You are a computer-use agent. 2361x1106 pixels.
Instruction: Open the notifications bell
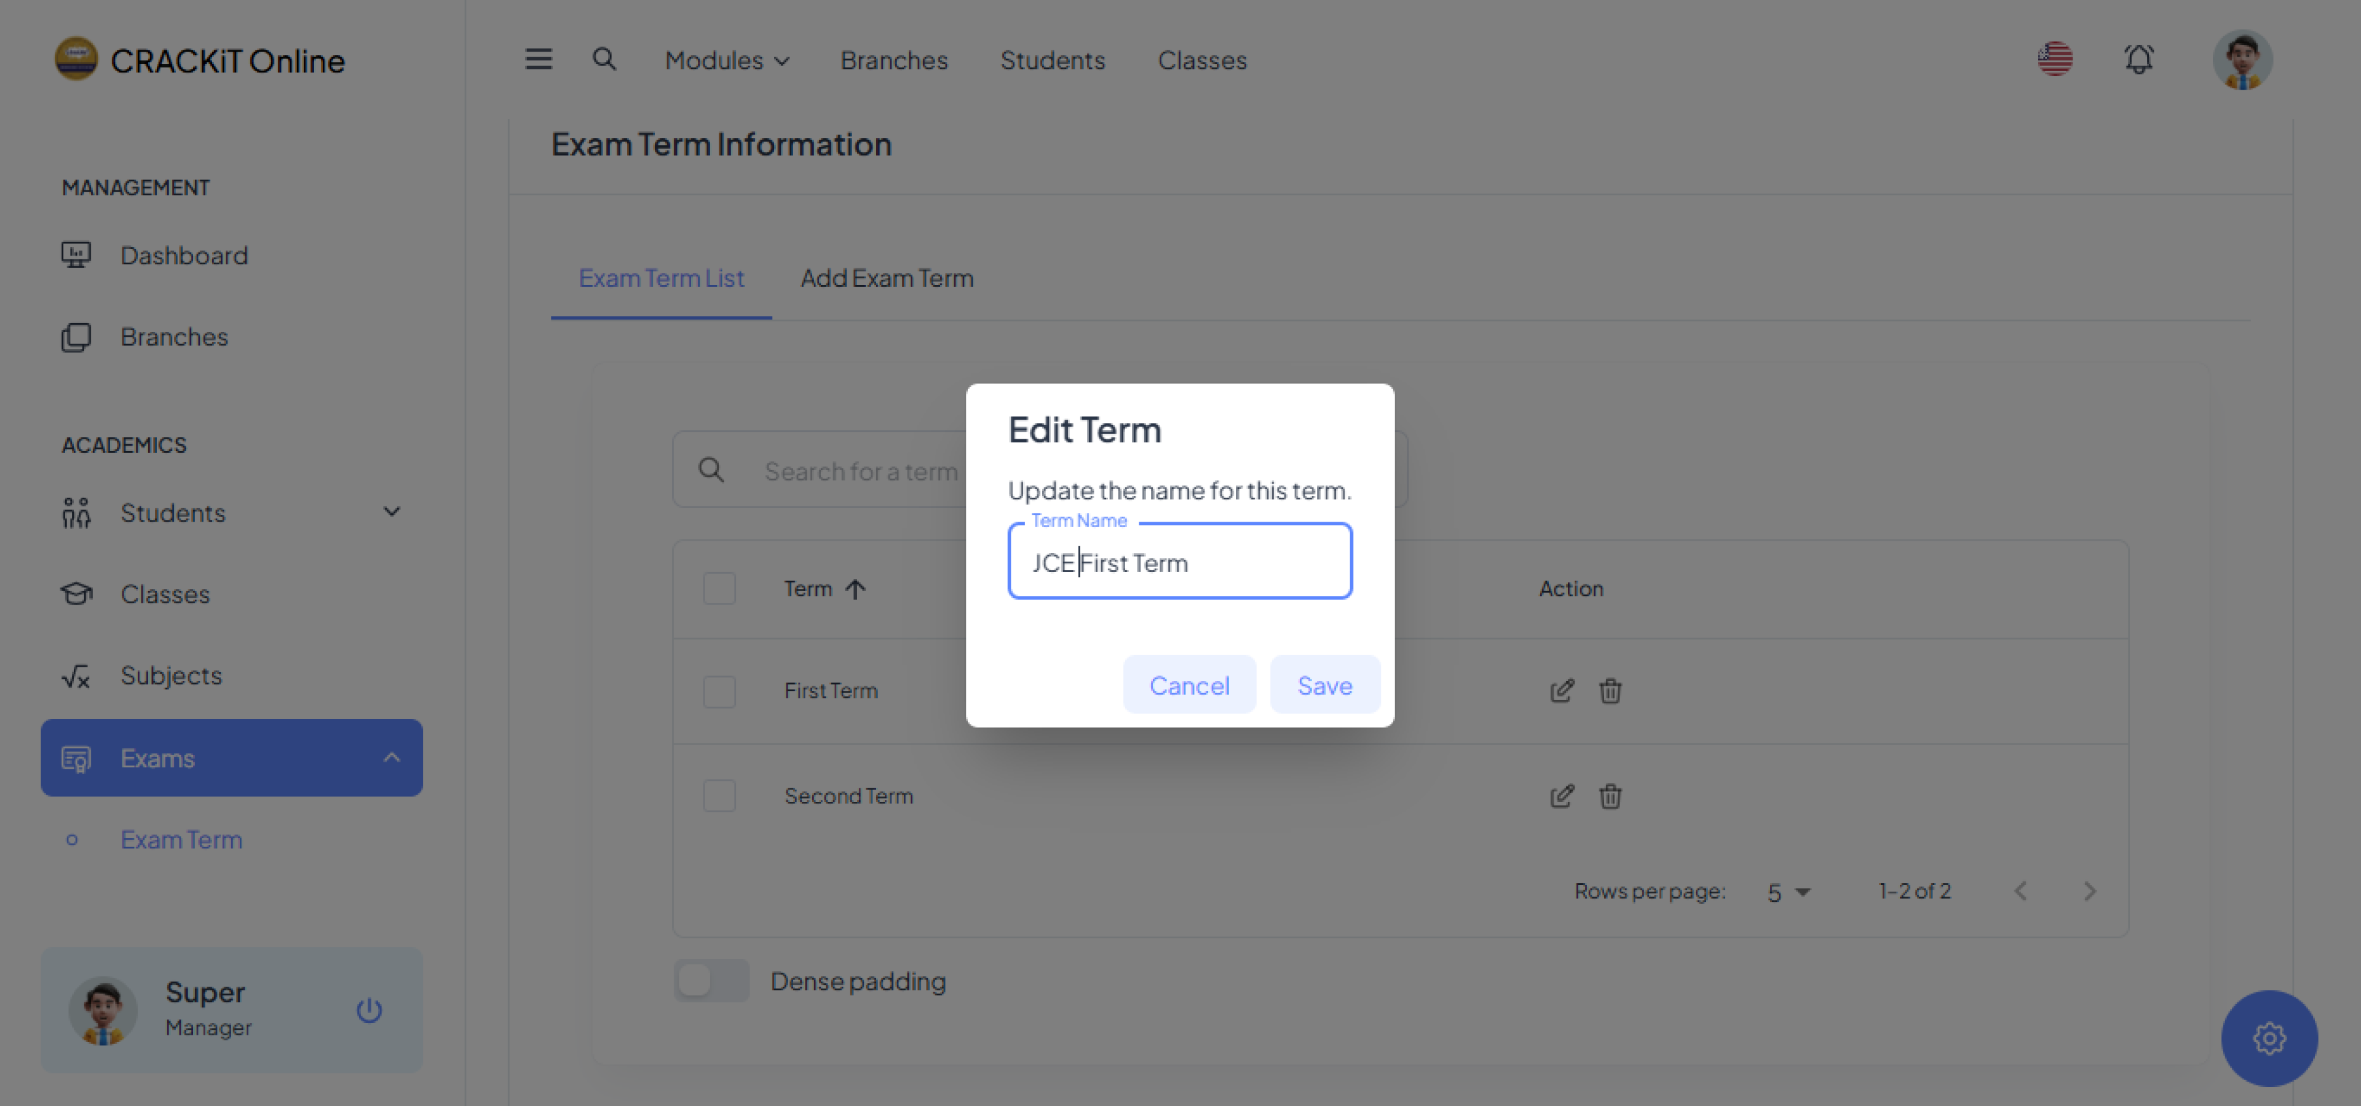2138,60
